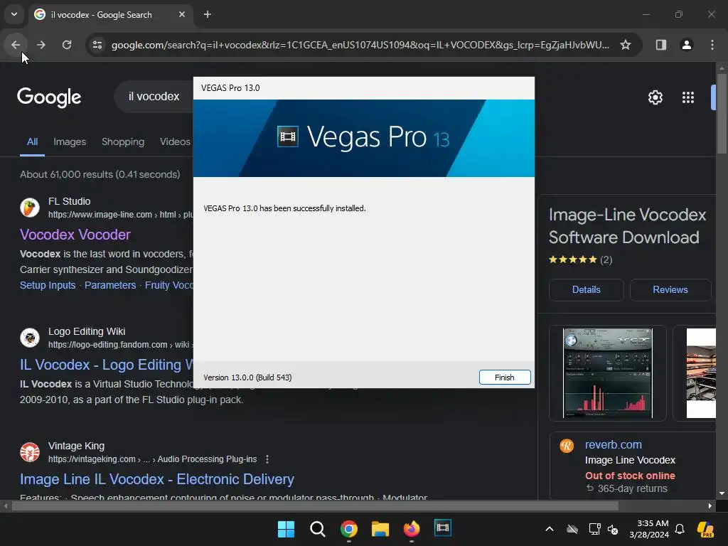Open Chrome's three-dot menu
The height and width of the screenshot is (546, 728).
[712, 45]
